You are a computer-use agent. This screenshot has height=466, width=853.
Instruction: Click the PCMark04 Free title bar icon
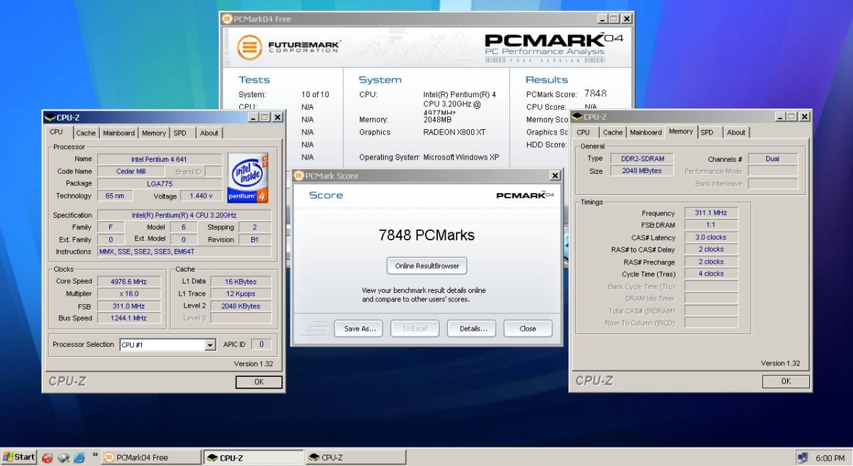tap(227, 19)
